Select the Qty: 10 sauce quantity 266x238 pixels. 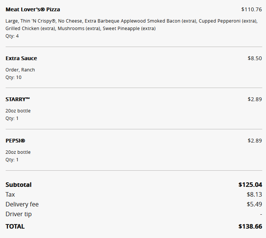(x=14, y=77)
